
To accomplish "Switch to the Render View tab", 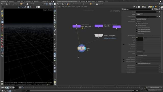I will (x=20, y=2).
